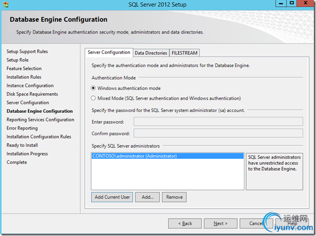
Task: Click Error Reporting step
Action: tap(22, 128)
